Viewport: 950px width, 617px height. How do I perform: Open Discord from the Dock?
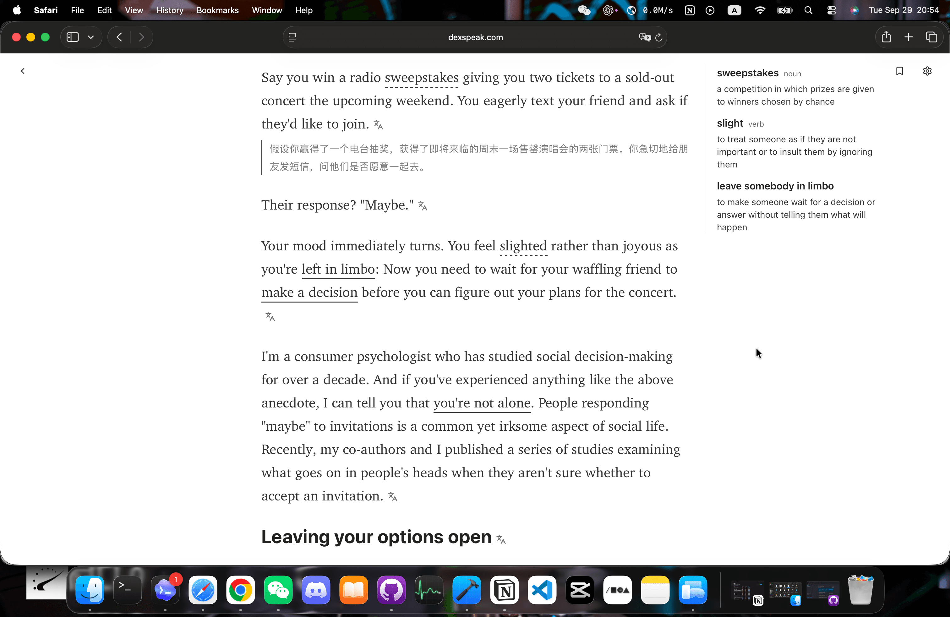316,590
